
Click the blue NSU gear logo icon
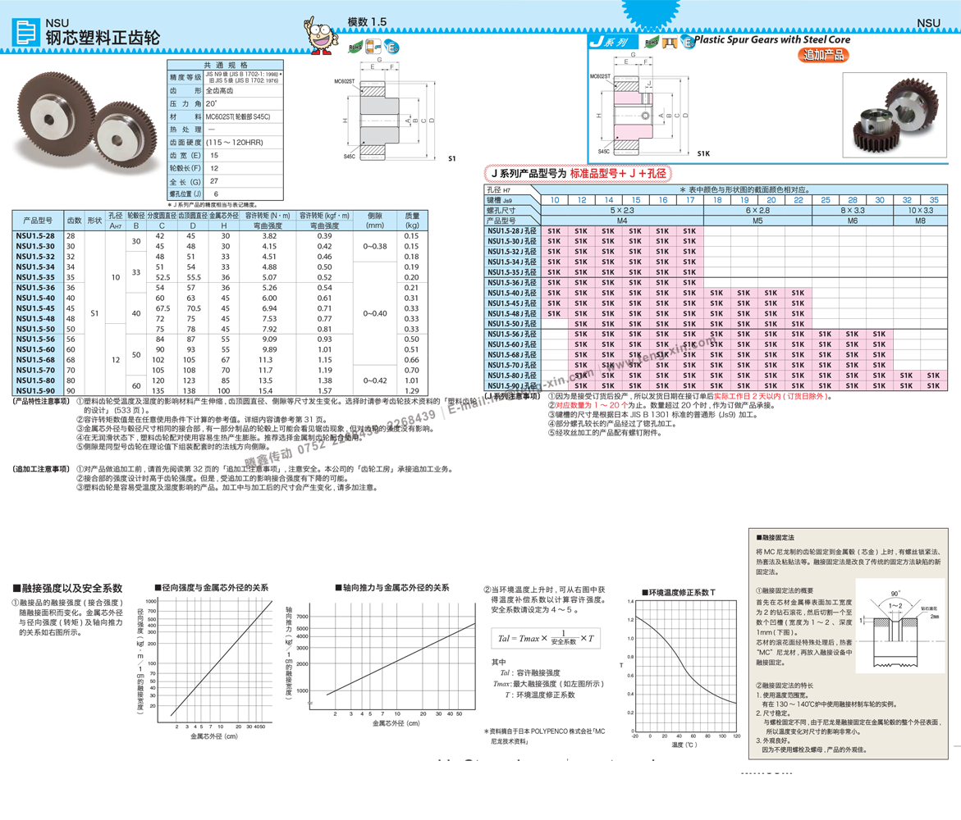[x=27, y=33]
